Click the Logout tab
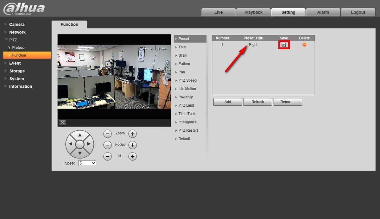Viewport: 380px width, 219px height. point(358,12)
